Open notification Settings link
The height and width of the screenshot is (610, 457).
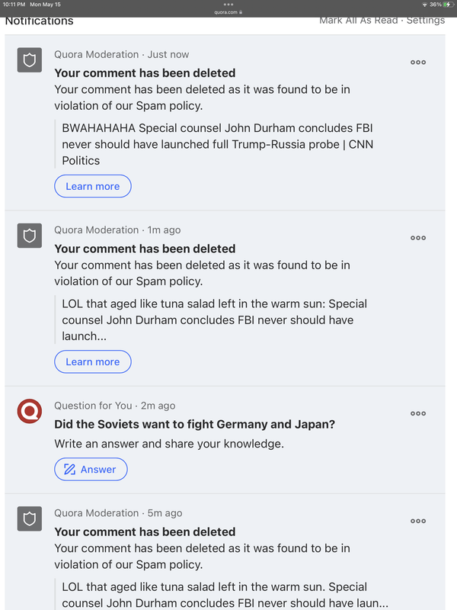click(426, 21)
